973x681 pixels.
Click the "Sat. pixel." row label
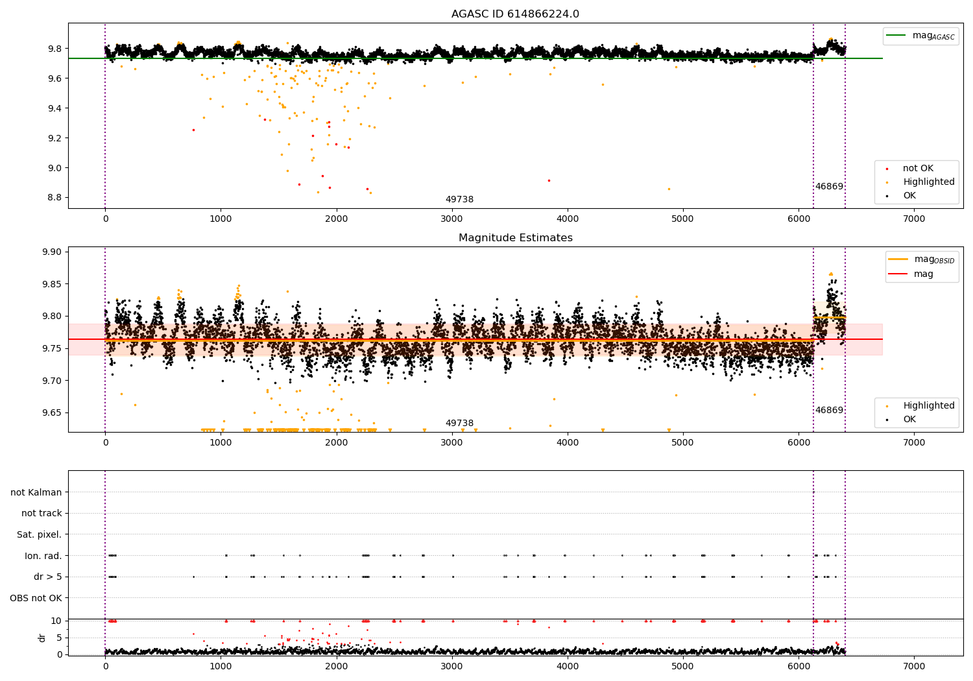point(39,535)
